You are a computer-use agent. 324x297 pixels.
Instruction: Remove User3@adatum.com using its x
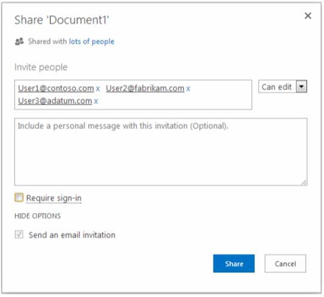[x=96, y=101]
